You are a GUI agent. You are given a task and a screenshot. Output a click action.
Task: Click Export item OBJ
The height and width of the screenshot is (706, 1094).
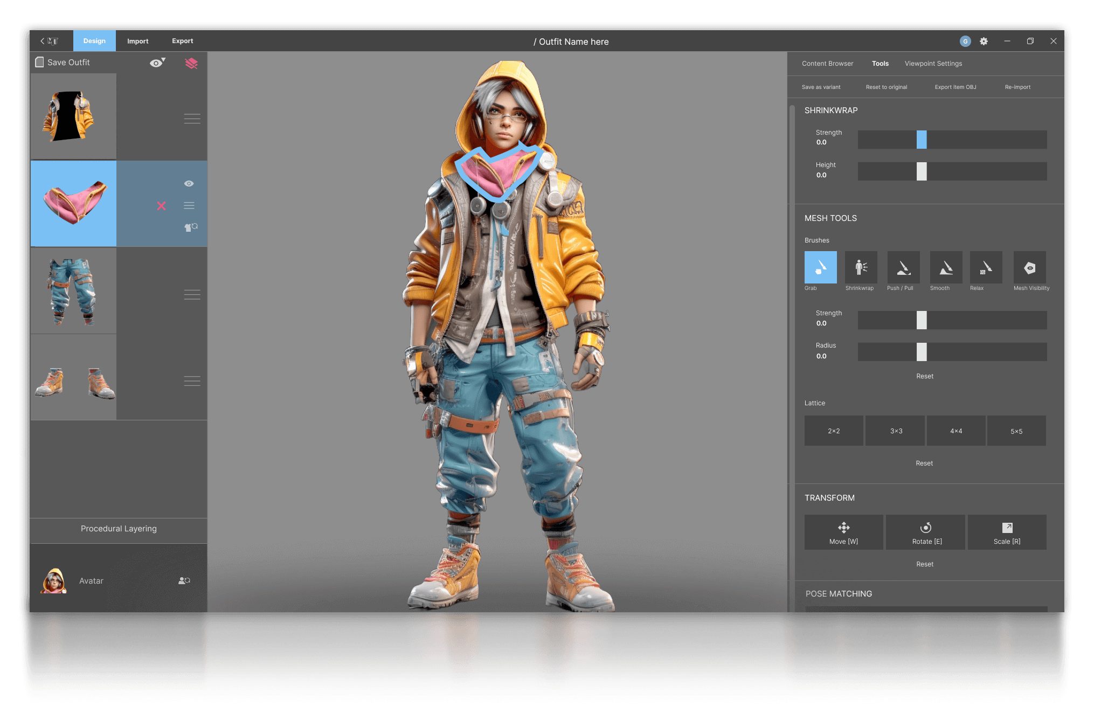[955, 86]
